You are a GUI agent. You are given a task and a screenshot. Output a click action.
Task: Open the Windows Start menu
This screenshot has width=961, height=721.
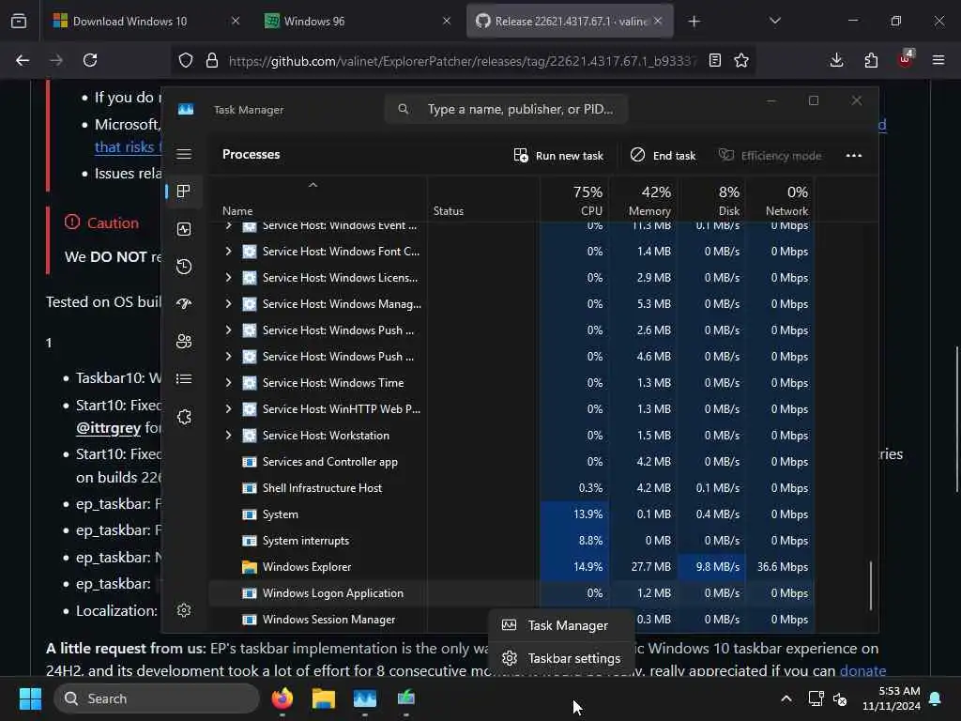(30, 698)
